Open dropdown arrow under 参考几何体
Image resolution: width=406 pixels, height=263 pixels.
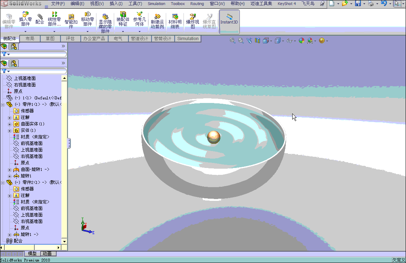139,31
